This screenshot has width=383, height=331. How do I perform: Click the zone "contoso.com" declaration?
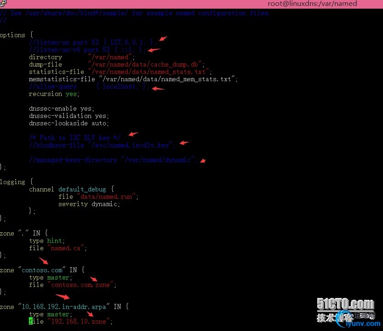point(42,270)
